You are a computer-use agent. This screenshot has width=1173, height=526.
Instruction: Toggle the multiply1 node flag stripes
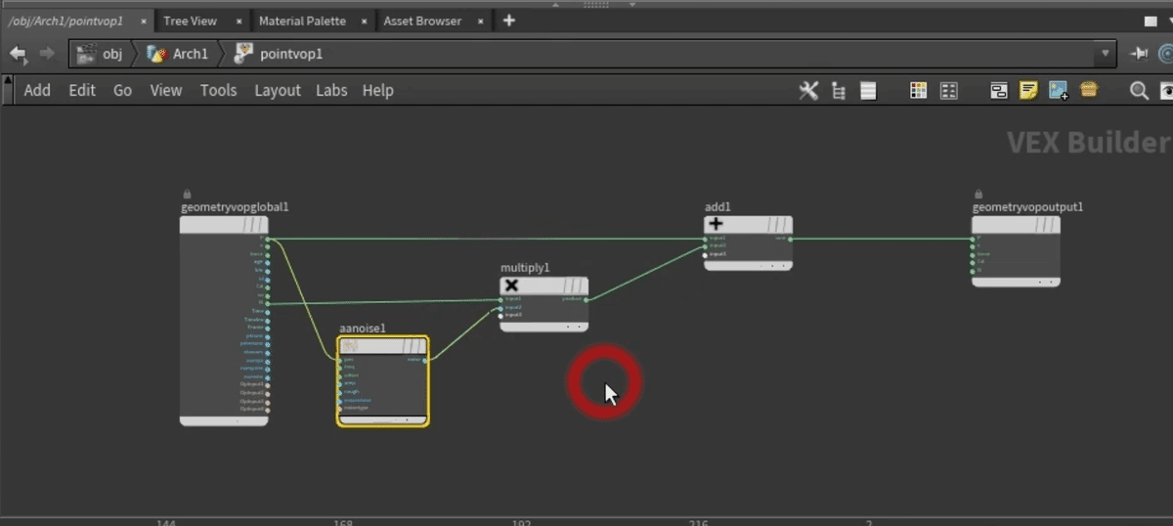575,285
